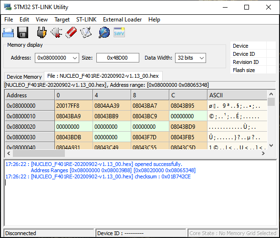Click the Open file toolbar icon
This screenshot has width=280, height=238.
(x=8, y=32)
